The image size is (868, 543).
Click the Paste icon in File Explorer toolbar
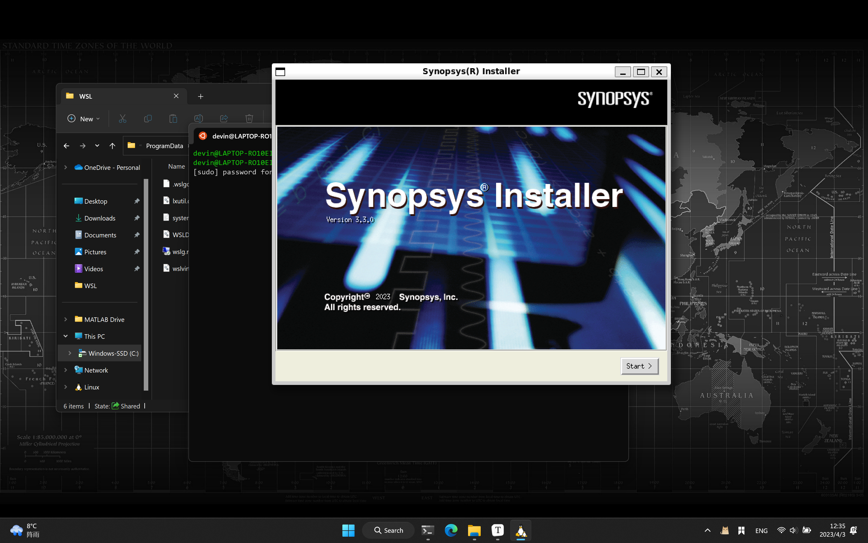point(173,119)
